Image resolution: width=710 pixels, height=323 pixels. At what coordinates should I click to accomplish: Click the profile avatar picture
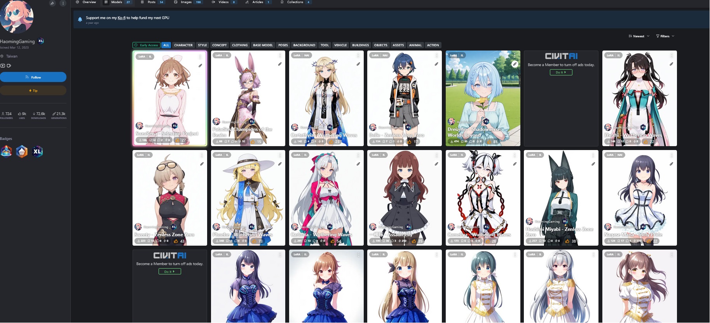(x=16, y=16)
